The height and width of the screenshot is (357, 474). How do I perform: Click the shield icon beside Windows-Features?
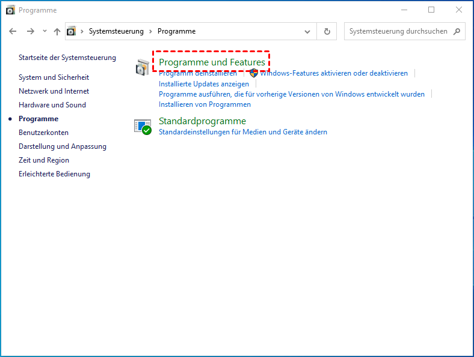point(254,73)
